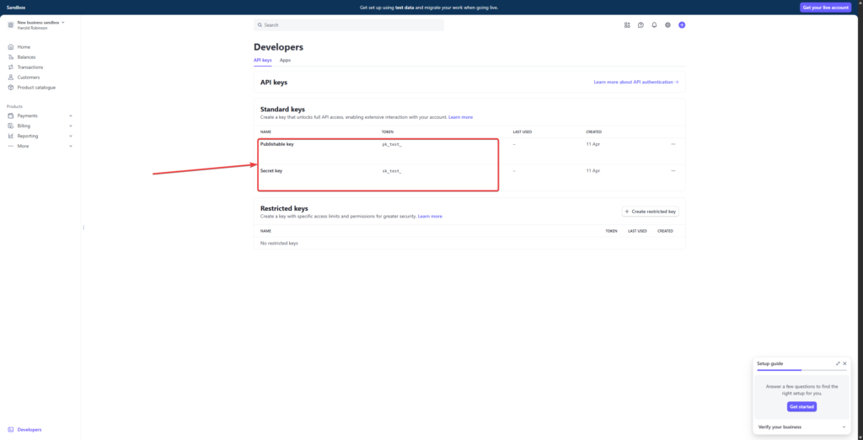Click into the Search field
Viewport: 863px width, 440px height.
(349, 25)
